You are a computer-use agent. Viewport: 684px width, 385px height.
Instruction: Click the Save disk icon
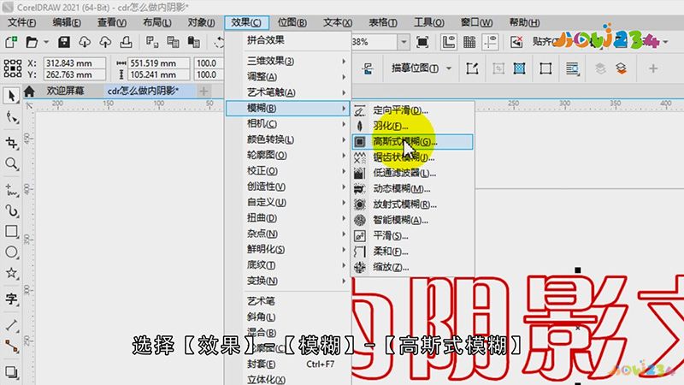click(64, 42)
